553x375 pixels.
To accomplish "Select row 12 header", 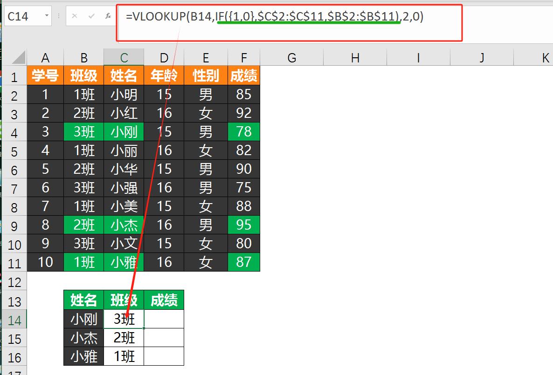I will pos(14,282).
